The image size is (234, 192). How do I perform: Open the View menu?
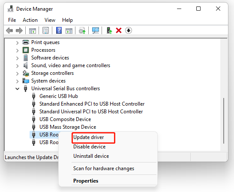coord(50,20)
